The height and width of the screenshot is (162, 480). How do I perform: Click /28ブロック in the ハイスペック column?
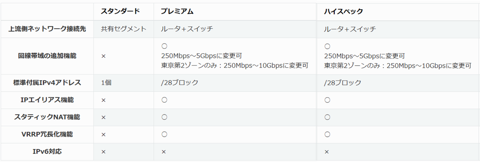pyautogui.click(x=343, y=83)
